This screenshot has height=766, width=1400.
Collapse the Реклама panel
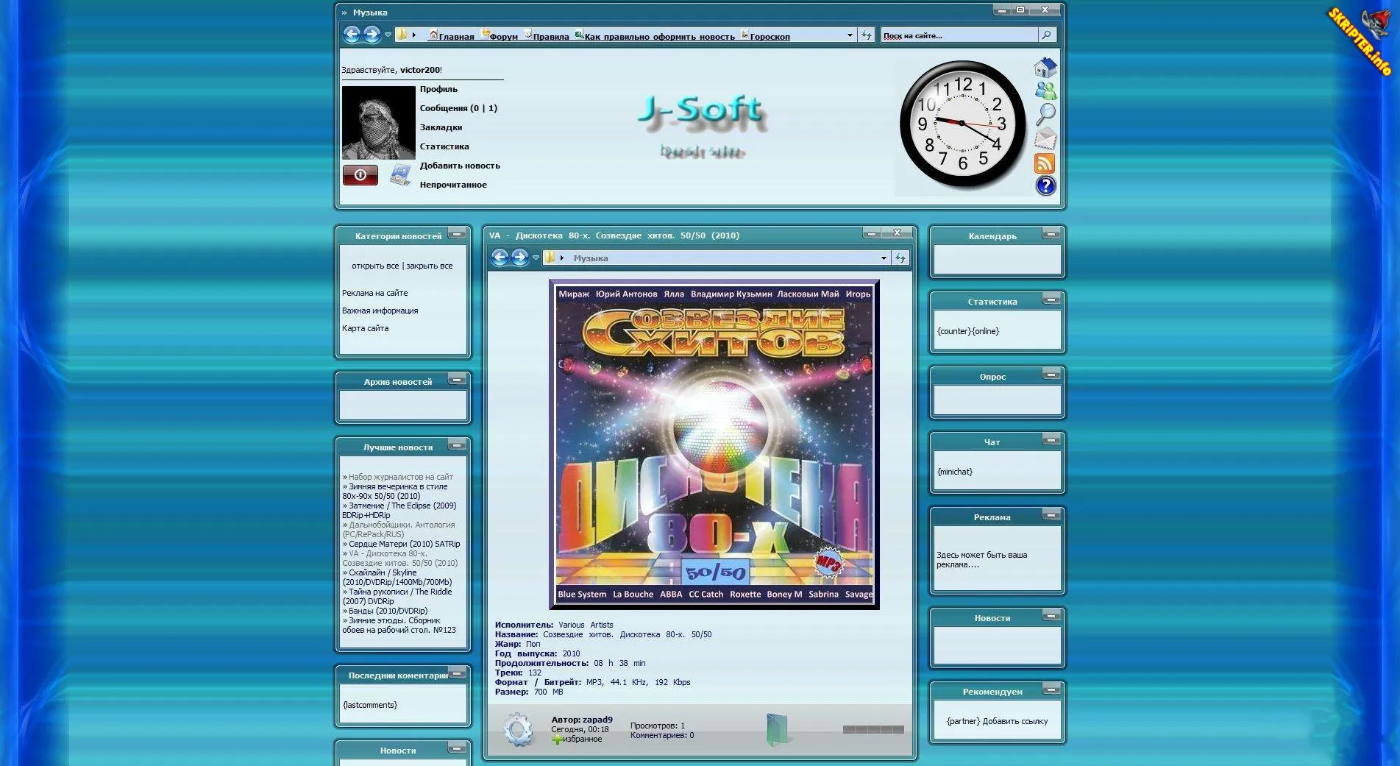coord(1051,515)
